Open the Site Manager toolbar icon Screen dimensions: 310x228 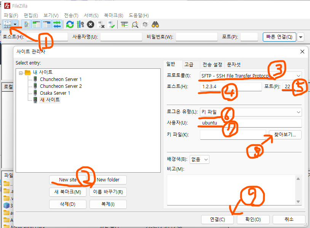7,24
